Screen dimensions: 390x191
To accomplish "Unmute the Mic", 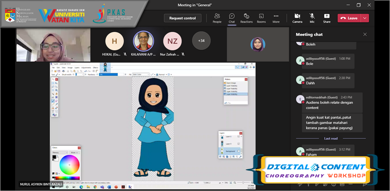I will point(312,18).
